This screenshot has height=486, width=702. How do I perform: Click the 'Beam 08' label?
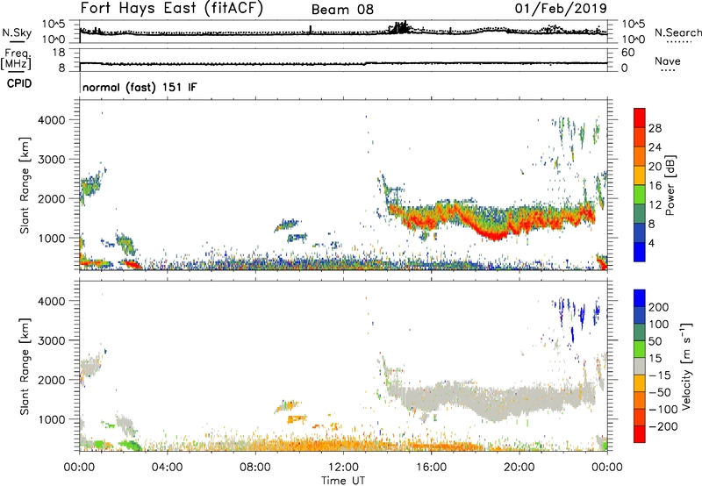[342, 10]
